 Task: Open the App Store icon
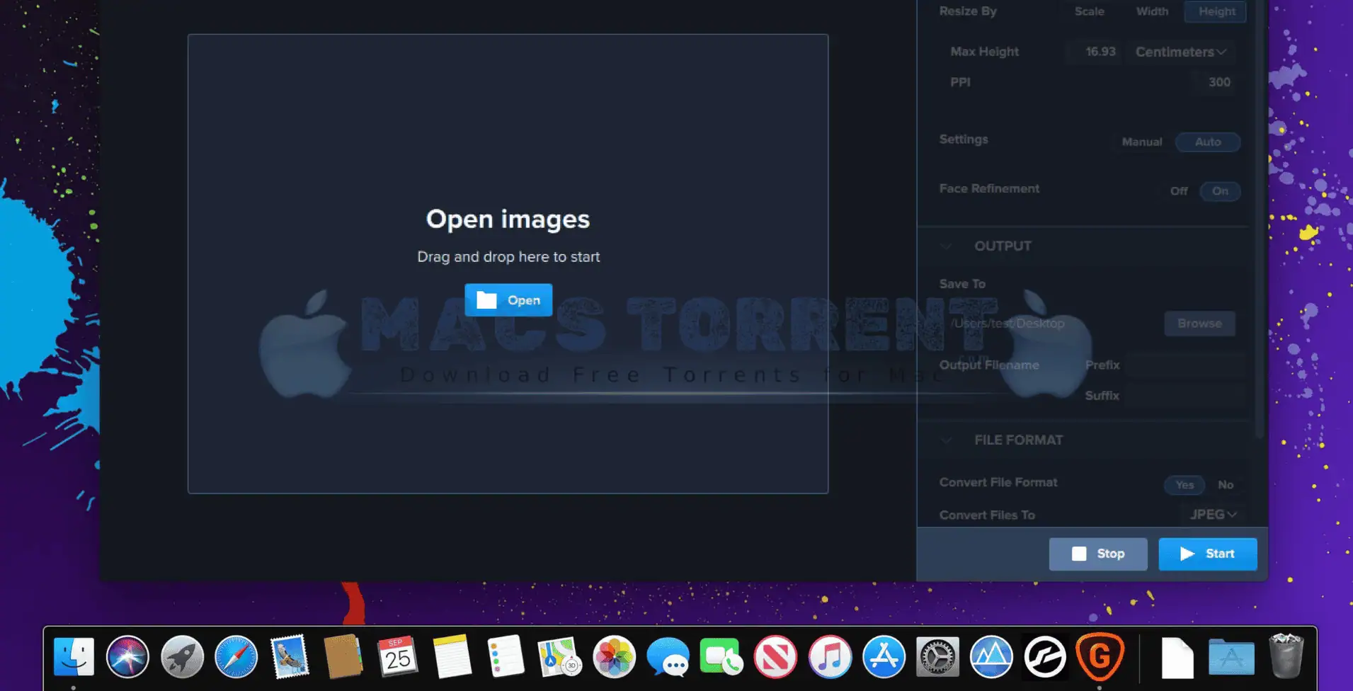tap(884, 657)
